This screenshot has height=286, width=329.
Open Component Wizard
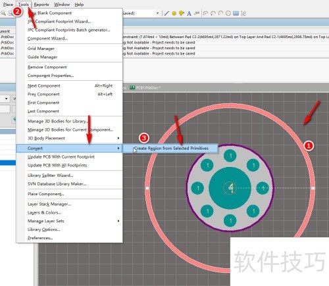click(x=69, y=39)
